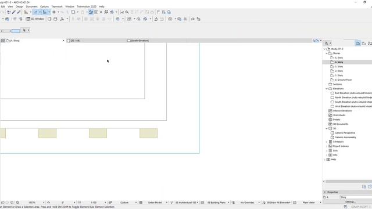
Task: Select 0. Ground Floor in Navigator
Action: [x=343, y=80]
